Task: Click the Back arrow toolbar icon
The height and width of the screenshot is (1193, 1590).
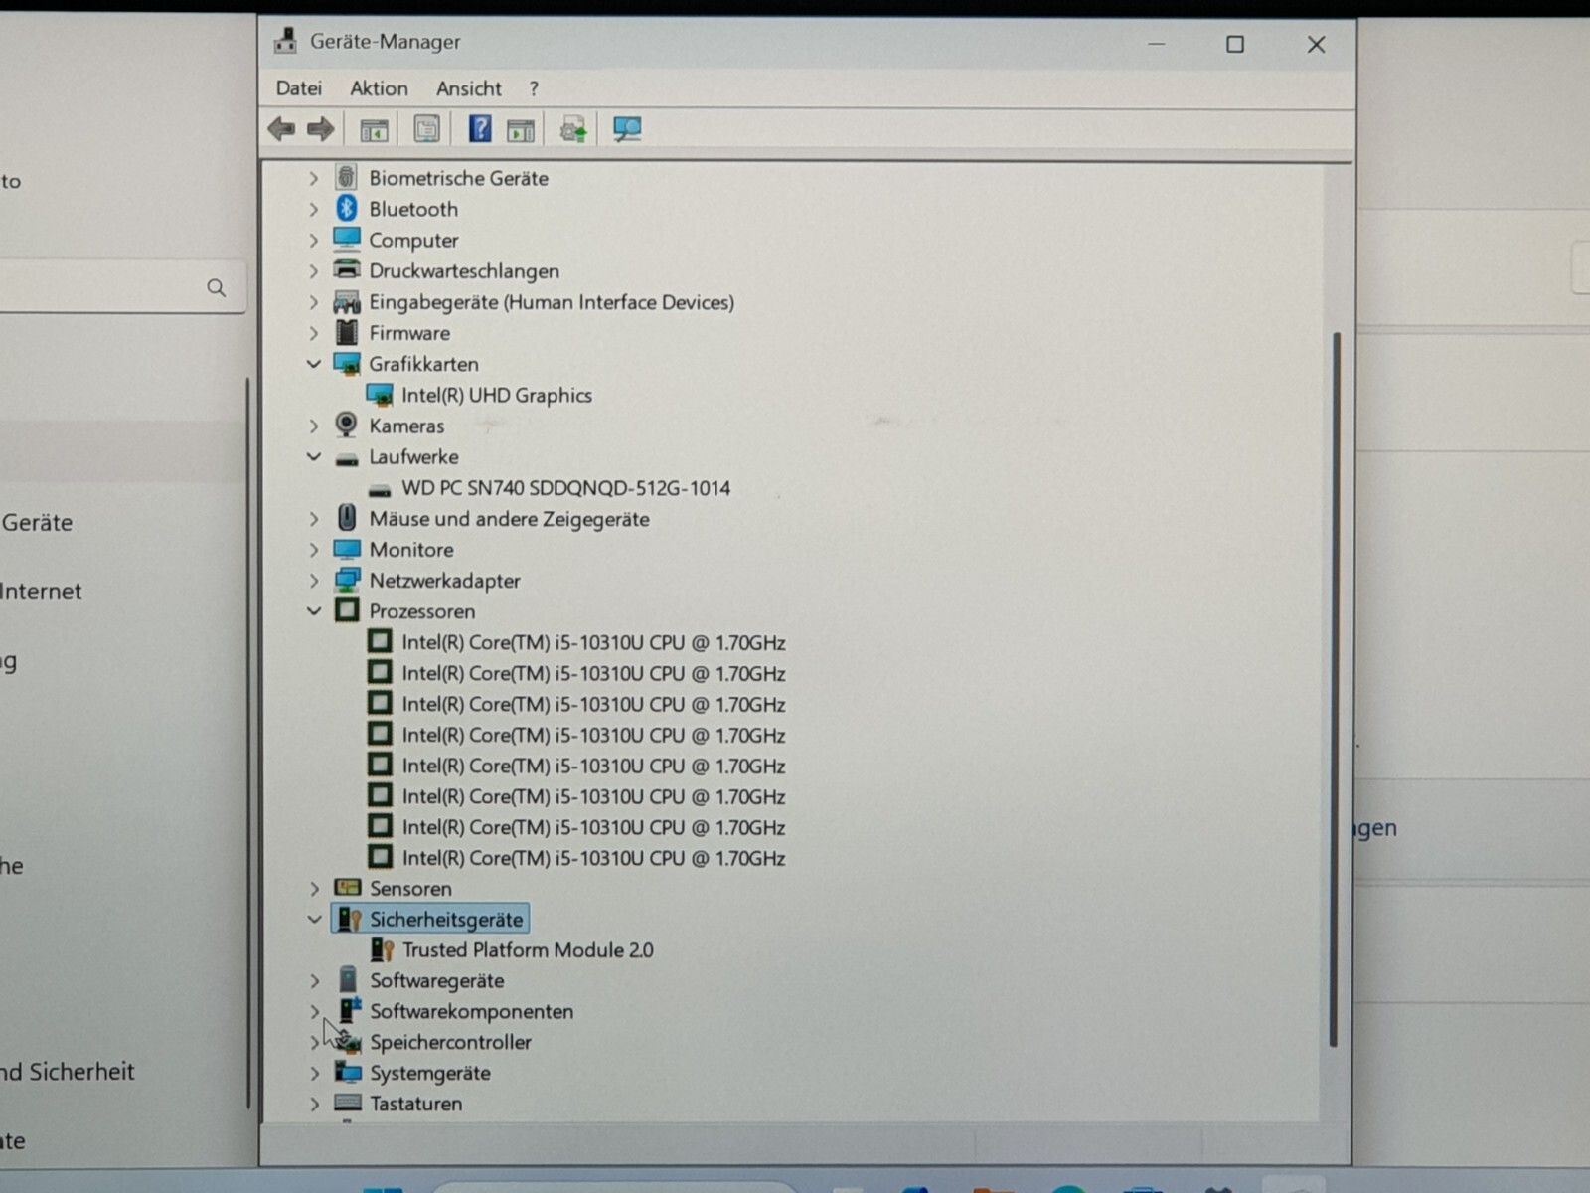Action: tap(281, 129)
